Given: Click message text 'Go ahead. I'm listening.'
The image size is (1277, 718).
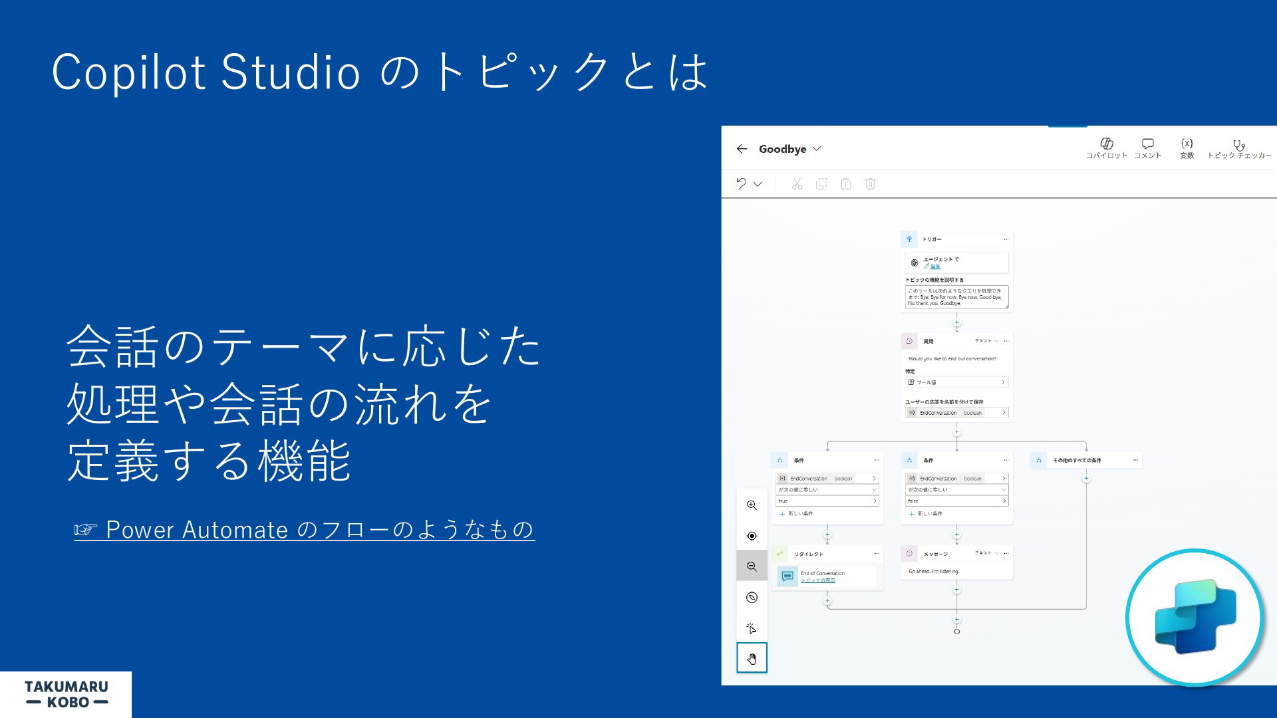Looking at the screenshot, I should [x=934, y=572].
